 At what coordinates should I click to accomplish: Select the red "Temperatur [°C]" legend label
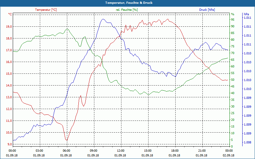[46, 10]
